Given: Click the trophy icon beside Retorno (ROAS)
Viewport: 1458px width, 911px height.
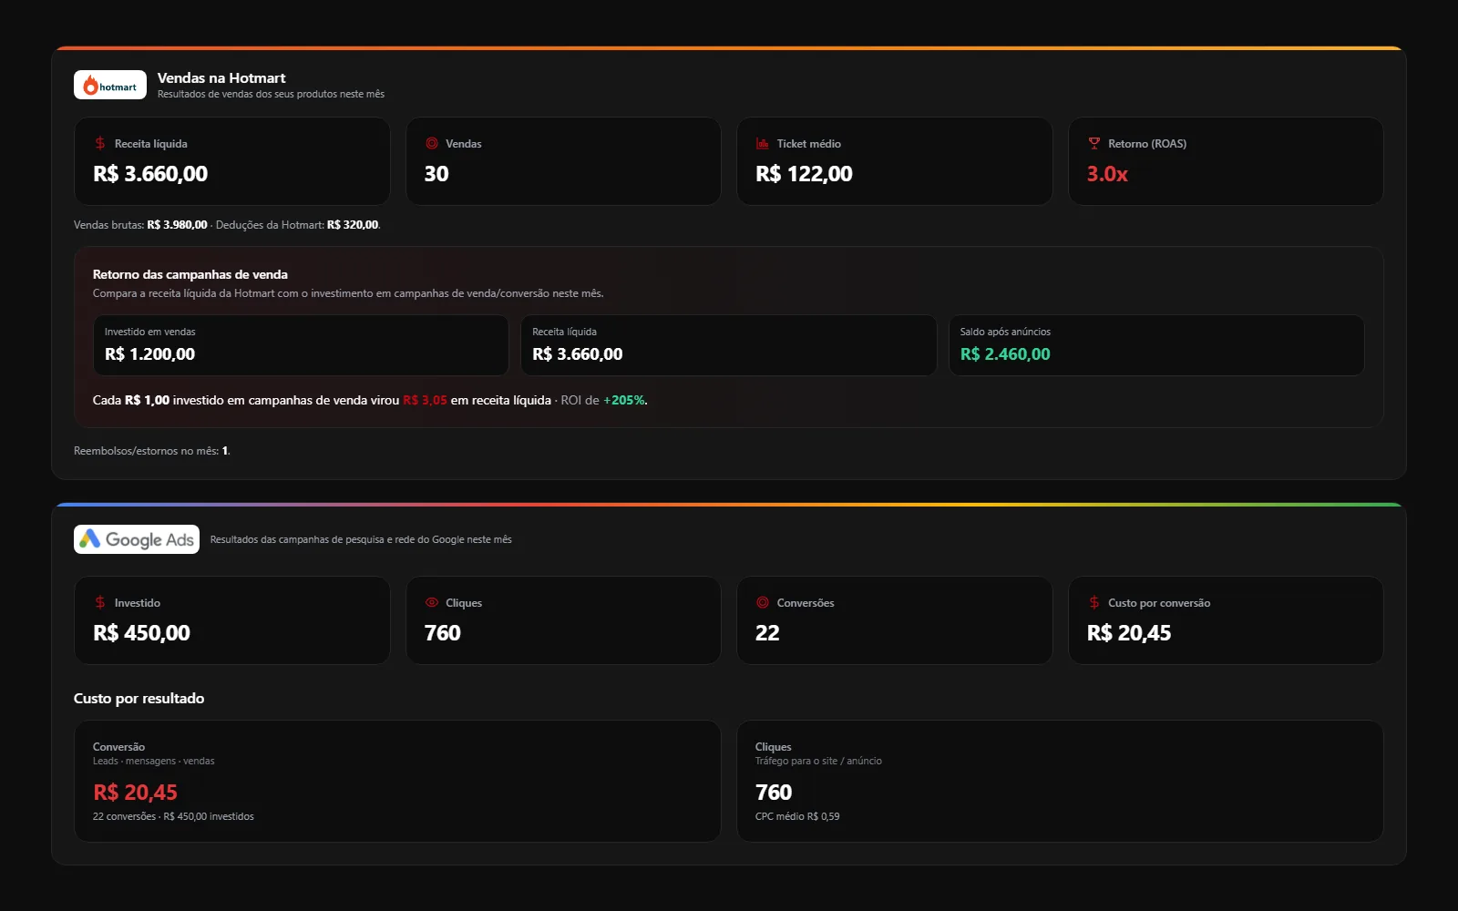Looking at the screenshot, I should tap(1094, 143).
